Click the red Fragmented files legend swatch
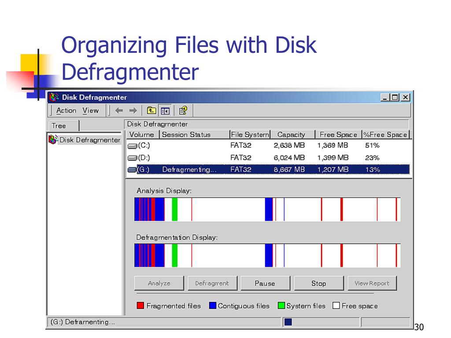The width and height of the screenshot is (451, 338). tap(140, 305)
